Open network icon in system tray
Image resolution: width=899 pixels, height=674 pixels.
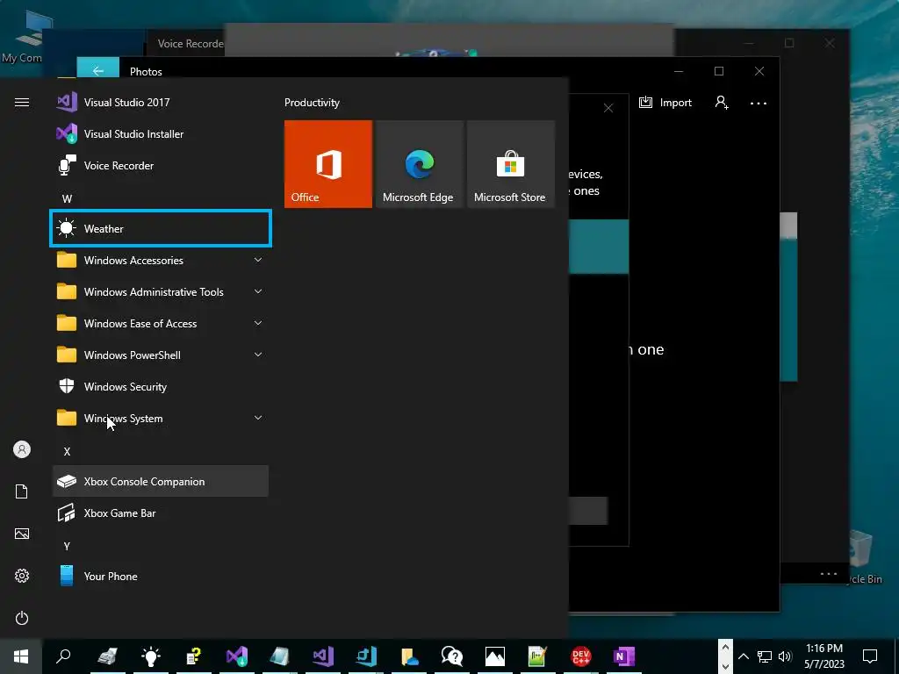(765, 656)
